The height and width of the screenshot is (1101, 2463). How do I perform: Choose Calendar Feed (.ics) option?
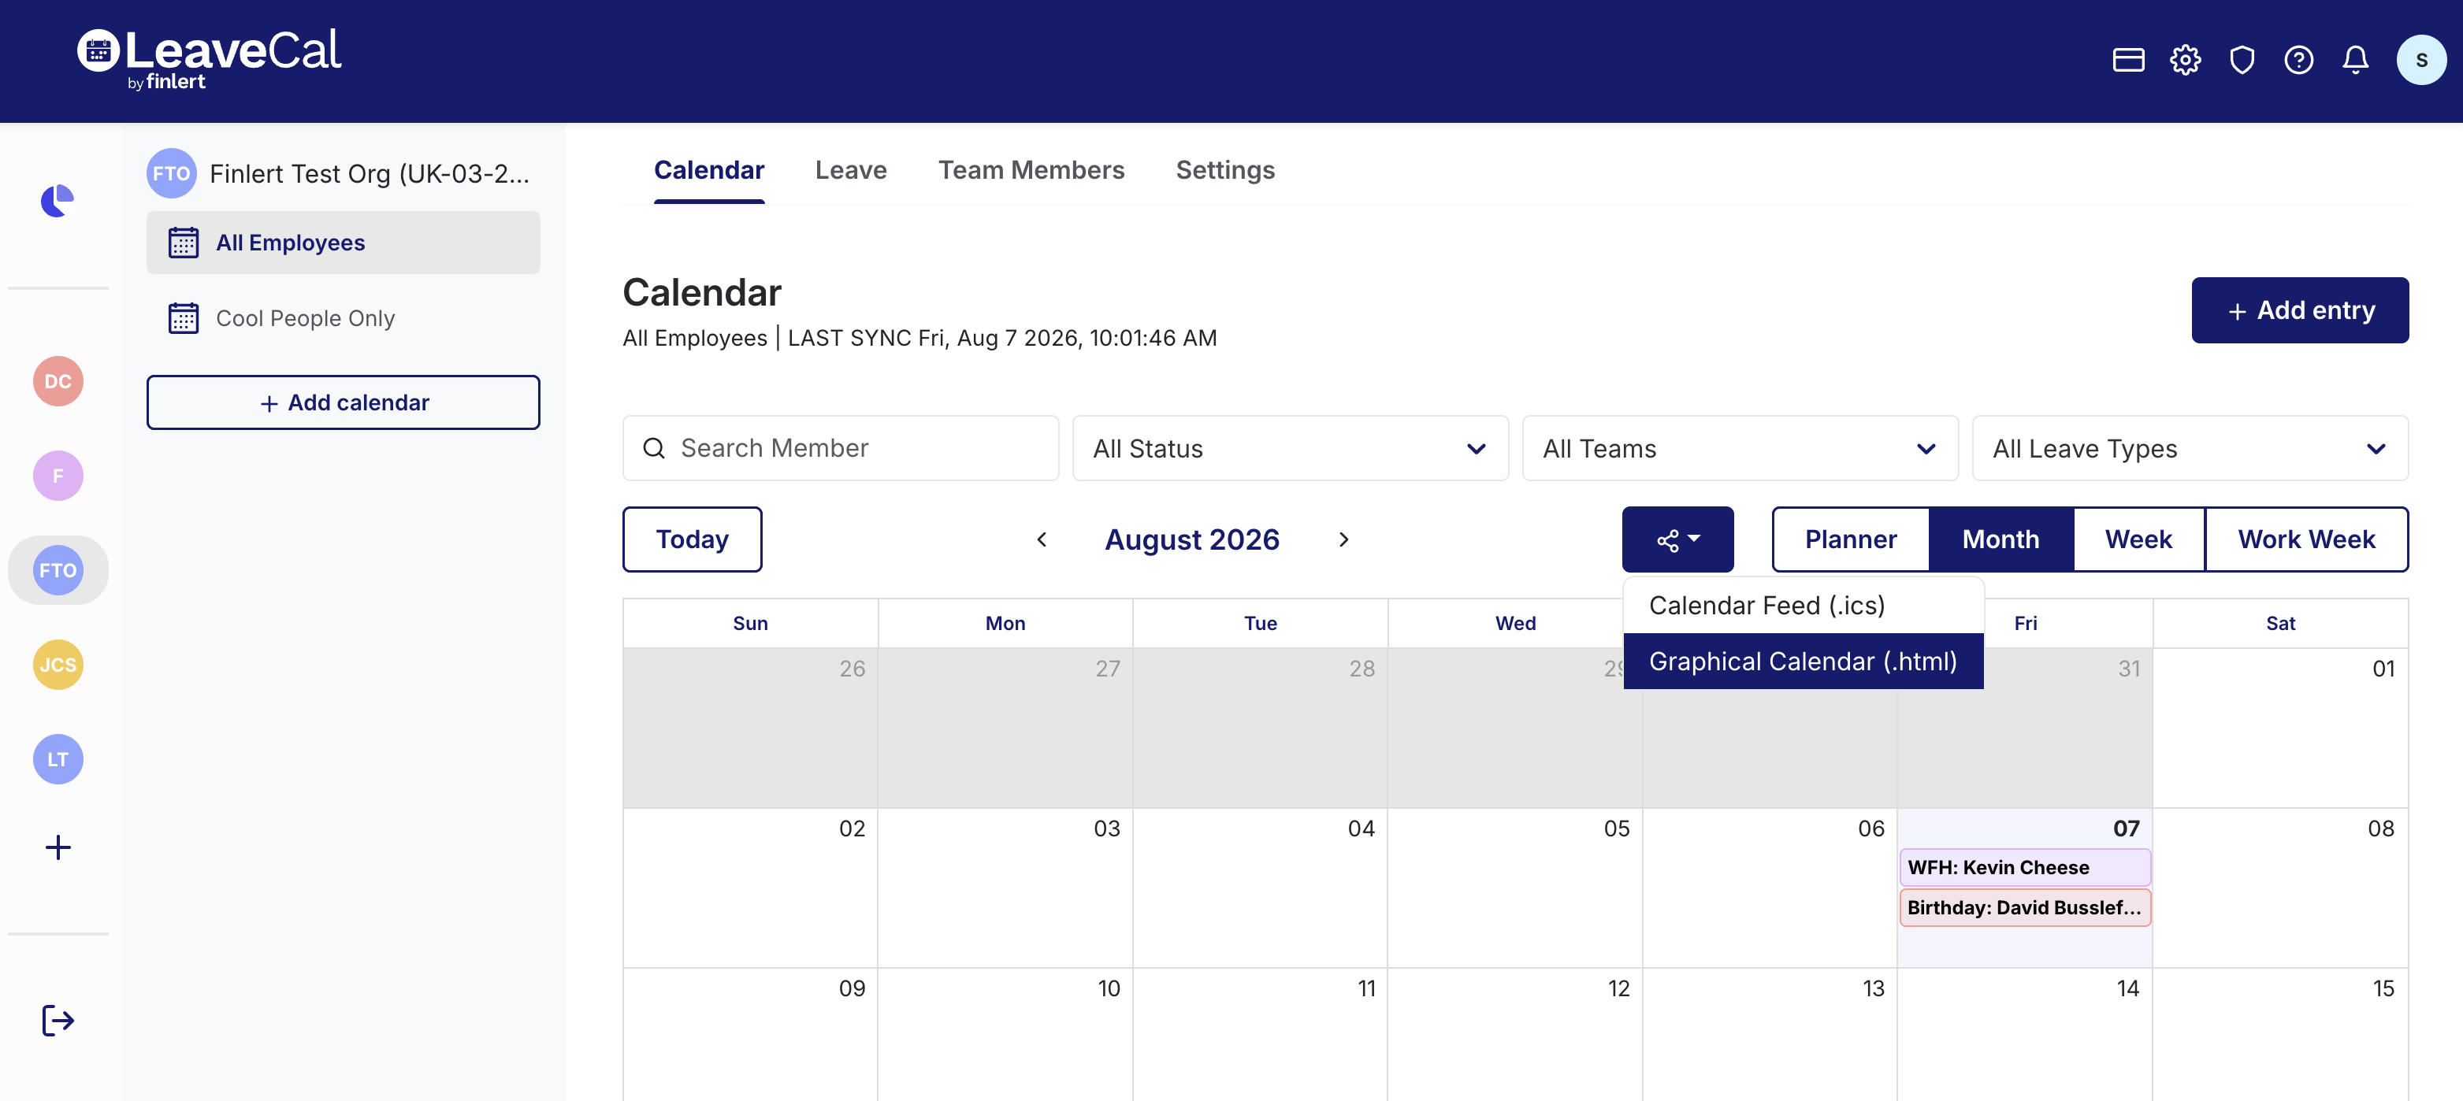[1804, 605]
